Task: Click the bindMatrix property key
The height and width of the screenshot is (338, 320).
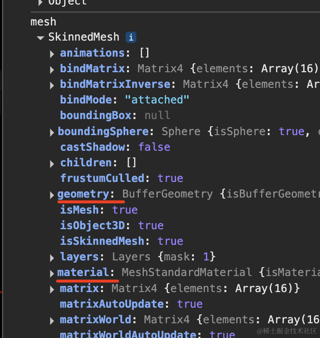Action: pos(92,69)
